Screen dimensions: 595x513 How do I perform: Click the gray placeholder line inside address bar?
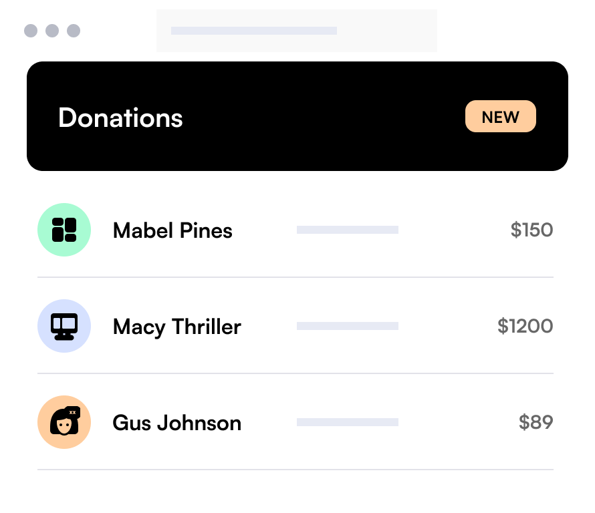pos(254,31)
